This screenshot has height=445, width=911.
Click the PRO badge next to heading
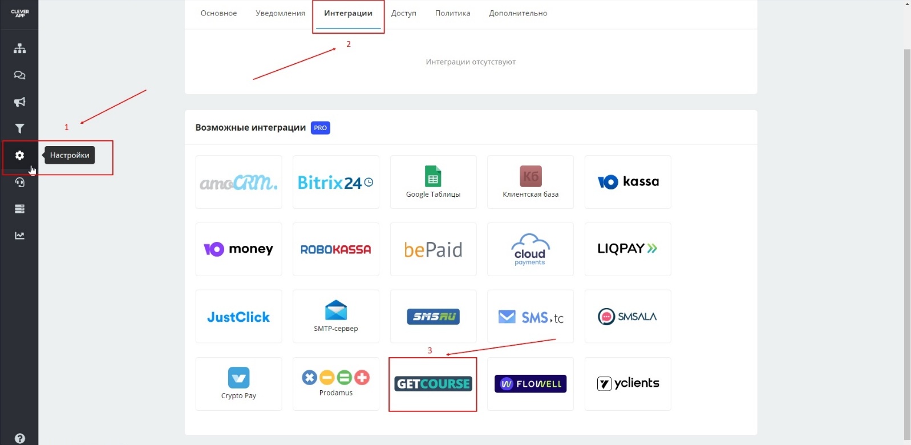[x=320, y=128]
